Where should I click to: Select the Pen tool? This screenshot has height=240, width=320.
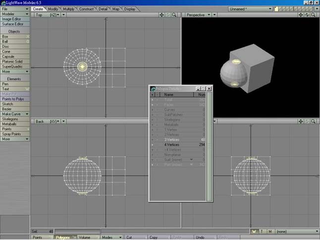[15, 84]
